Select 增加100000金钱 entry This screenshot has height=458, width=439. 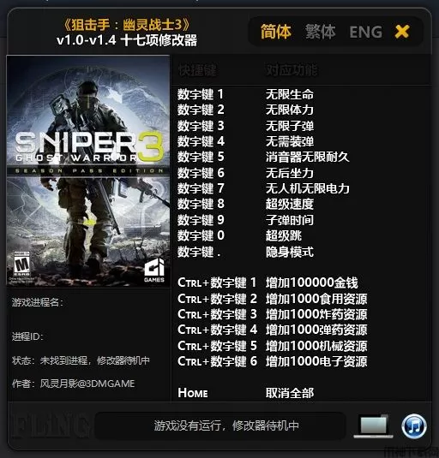tap(312, 283)
